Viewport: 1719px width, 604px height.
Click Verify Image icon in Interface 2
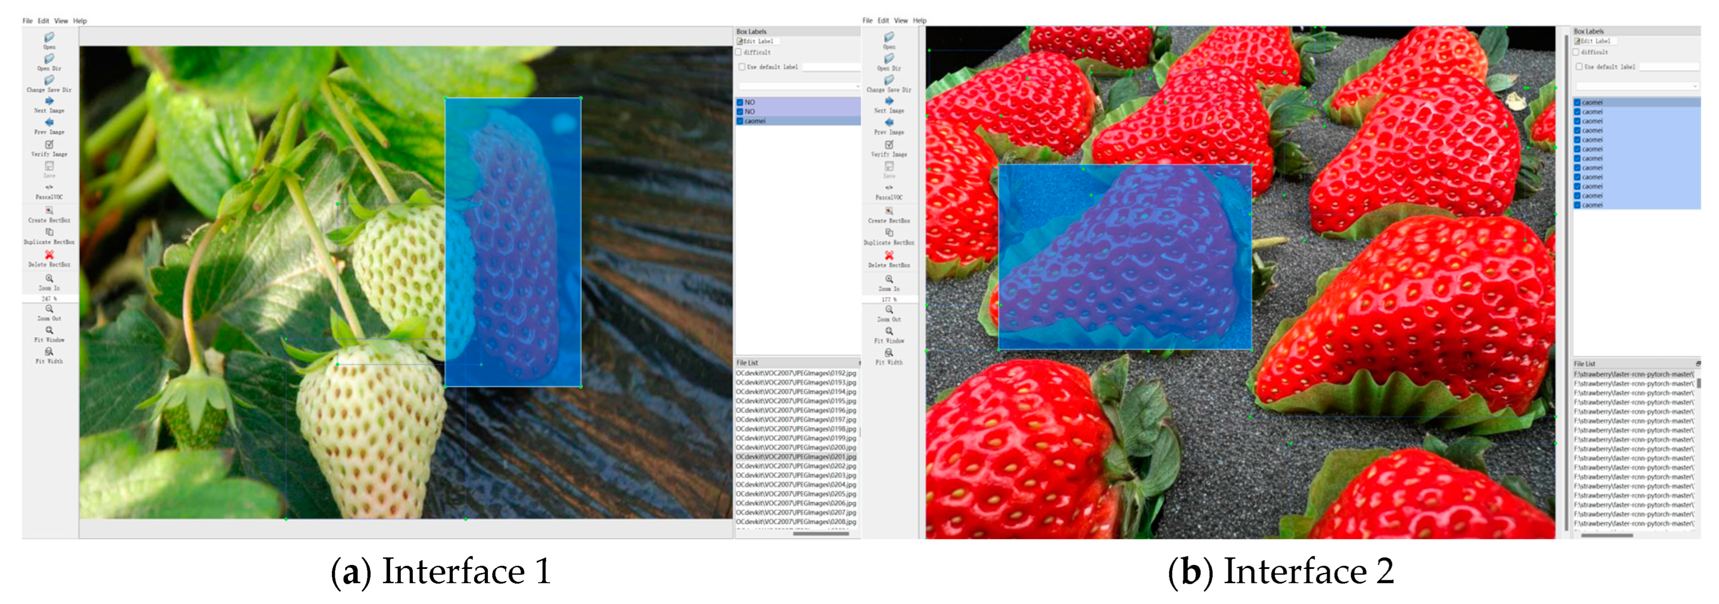coord(889,145)
